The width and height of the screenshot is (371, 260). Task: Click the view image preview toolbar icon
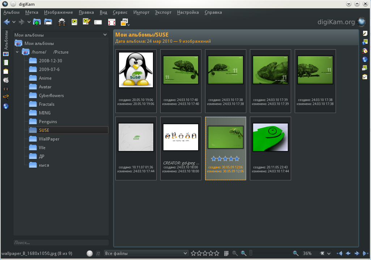pyautogui.click(x=74, y=22)
